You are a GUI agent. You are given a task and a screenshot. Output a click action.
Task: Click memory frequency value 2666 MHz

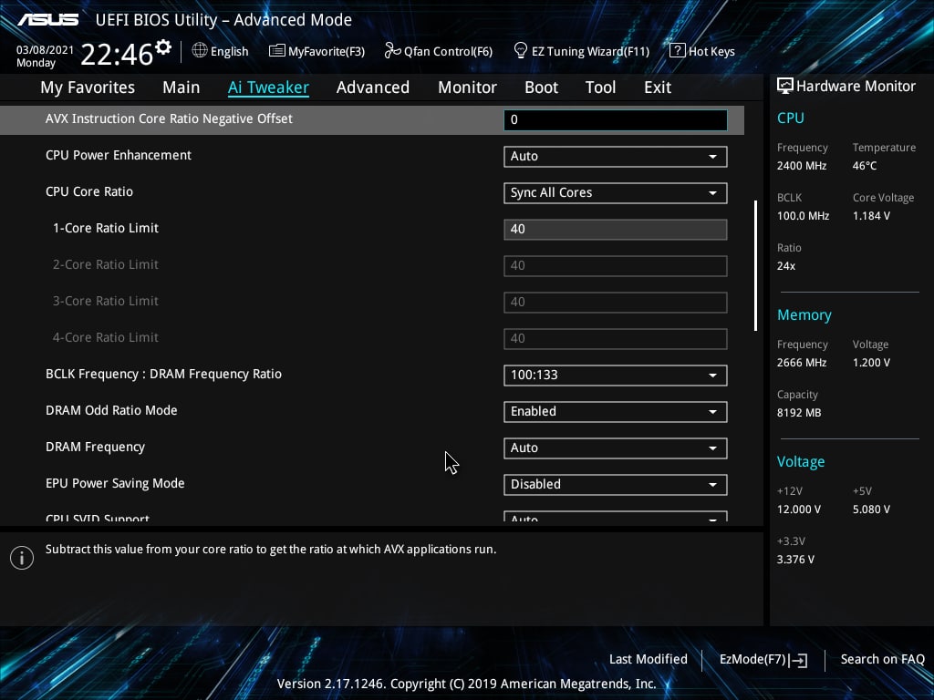click(x=801, y=363)
